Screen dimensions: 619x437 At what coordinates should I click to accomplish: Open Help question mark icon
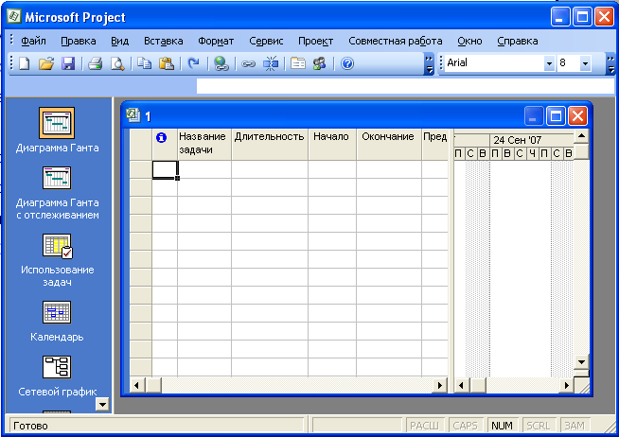(347, 63)
